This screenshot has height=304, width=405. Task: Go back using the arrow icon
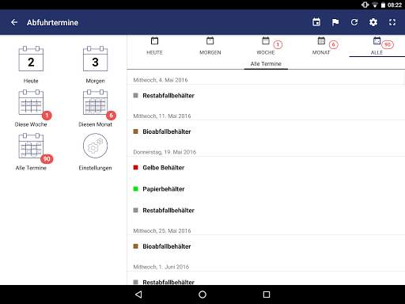click(x=14, y=22)
